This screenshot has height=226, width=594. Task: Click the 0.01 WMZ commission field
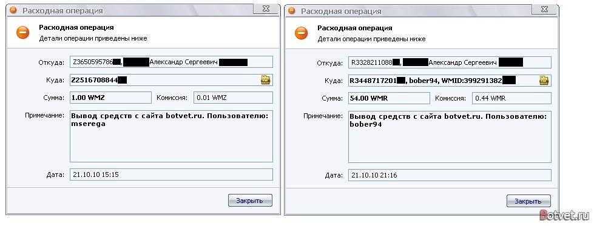click(x=233, y=98)
